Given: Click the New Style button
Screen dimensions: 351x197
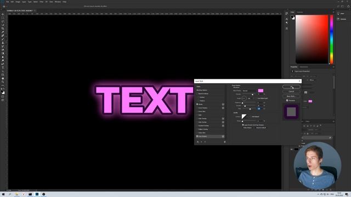Looking at the screenshot, I should (291, 96).
